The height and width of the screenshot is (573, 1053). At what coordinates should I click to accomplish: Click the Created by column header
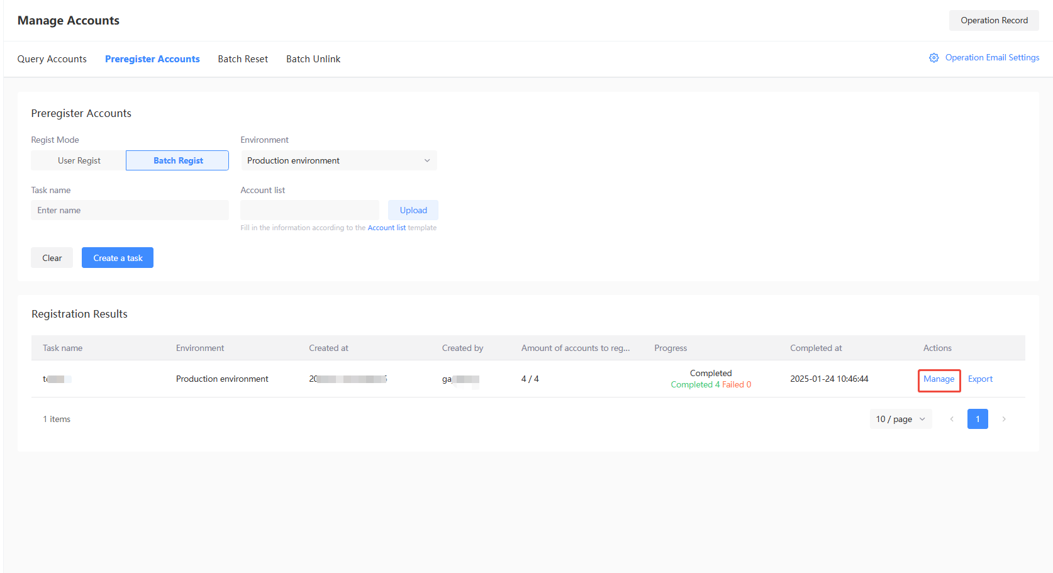click(x=462, y=348)
